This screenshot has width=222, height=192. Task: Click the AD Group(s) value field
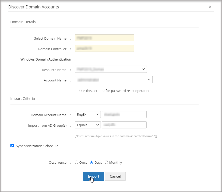coord(124,125)
